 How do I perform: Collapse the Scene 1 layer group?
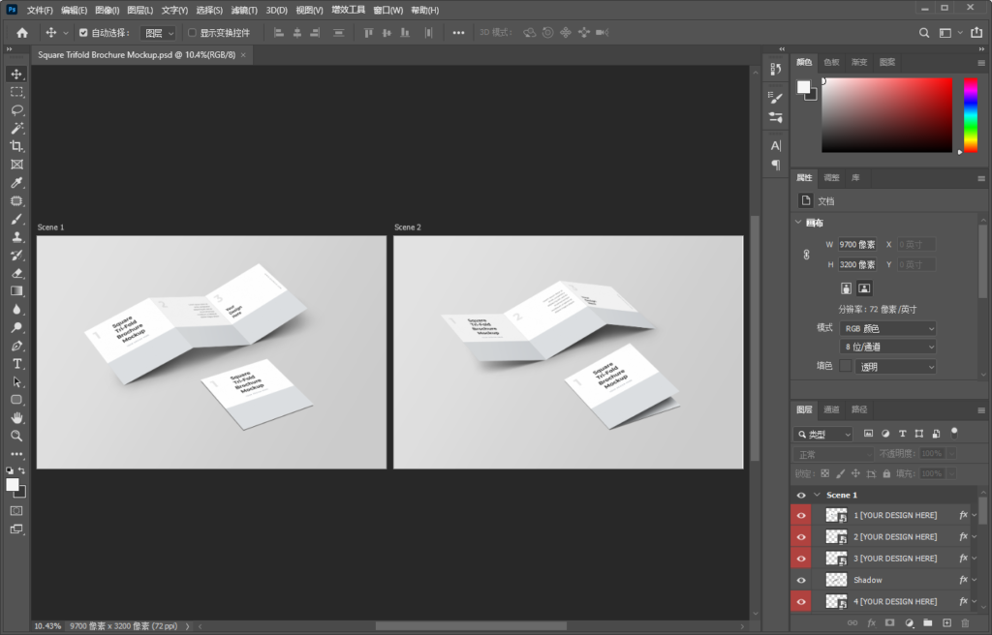817,496
